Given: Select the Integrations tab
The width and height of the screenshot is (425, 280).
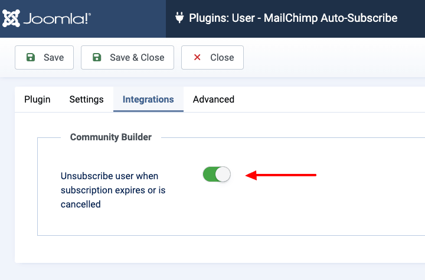Looking at the screenshot, I should tap(148, 100).
